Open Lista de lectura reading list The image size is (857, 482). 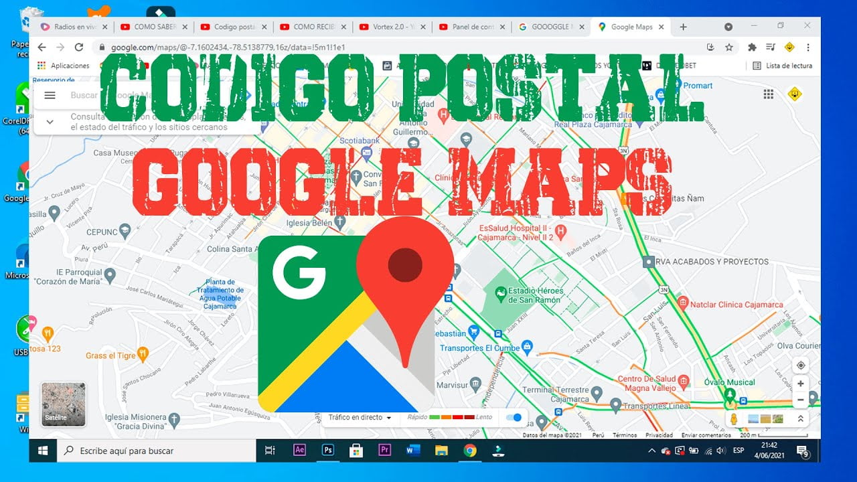pyautogui.click(x=783, y=66)
